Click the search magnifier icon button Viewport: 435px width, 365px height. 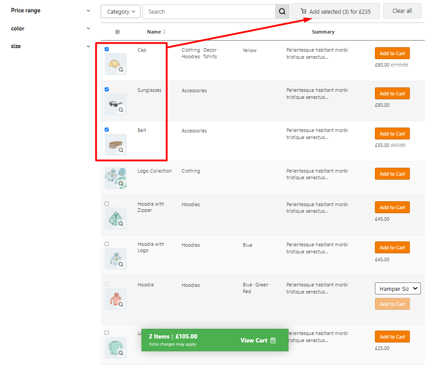(282, 11)
